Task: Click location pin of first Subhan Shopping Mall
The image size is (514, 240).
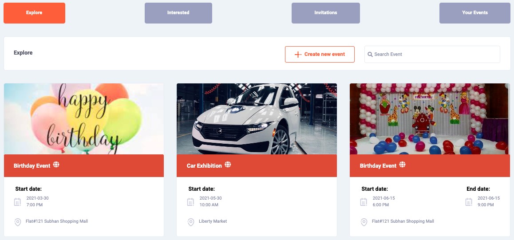Action: (x=18, y=222)
